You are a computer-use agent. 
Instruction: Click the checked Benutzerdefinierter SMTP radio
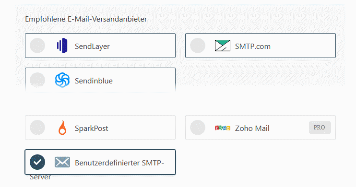tap(37, 162)
